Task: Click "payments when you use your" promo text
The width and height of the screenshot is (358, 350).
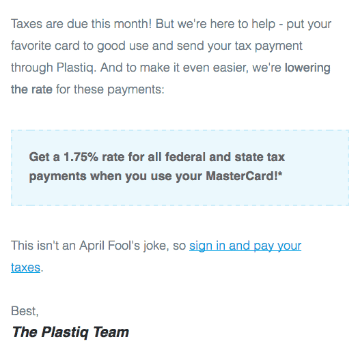Action: (115, 177)
